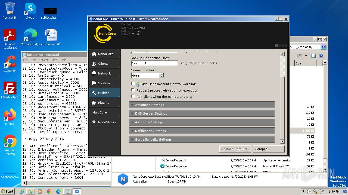Open the customercd.rtf document icon

51,37
